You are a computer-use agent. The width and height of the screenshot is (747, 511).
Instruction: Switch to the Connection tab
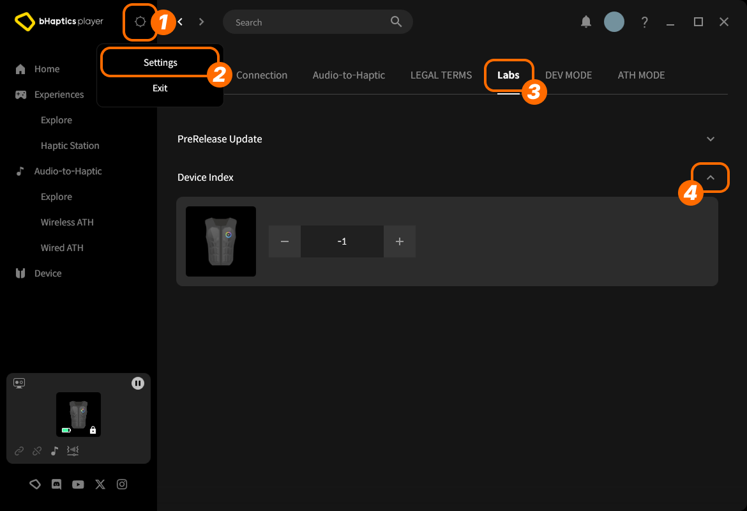(262, 75)
